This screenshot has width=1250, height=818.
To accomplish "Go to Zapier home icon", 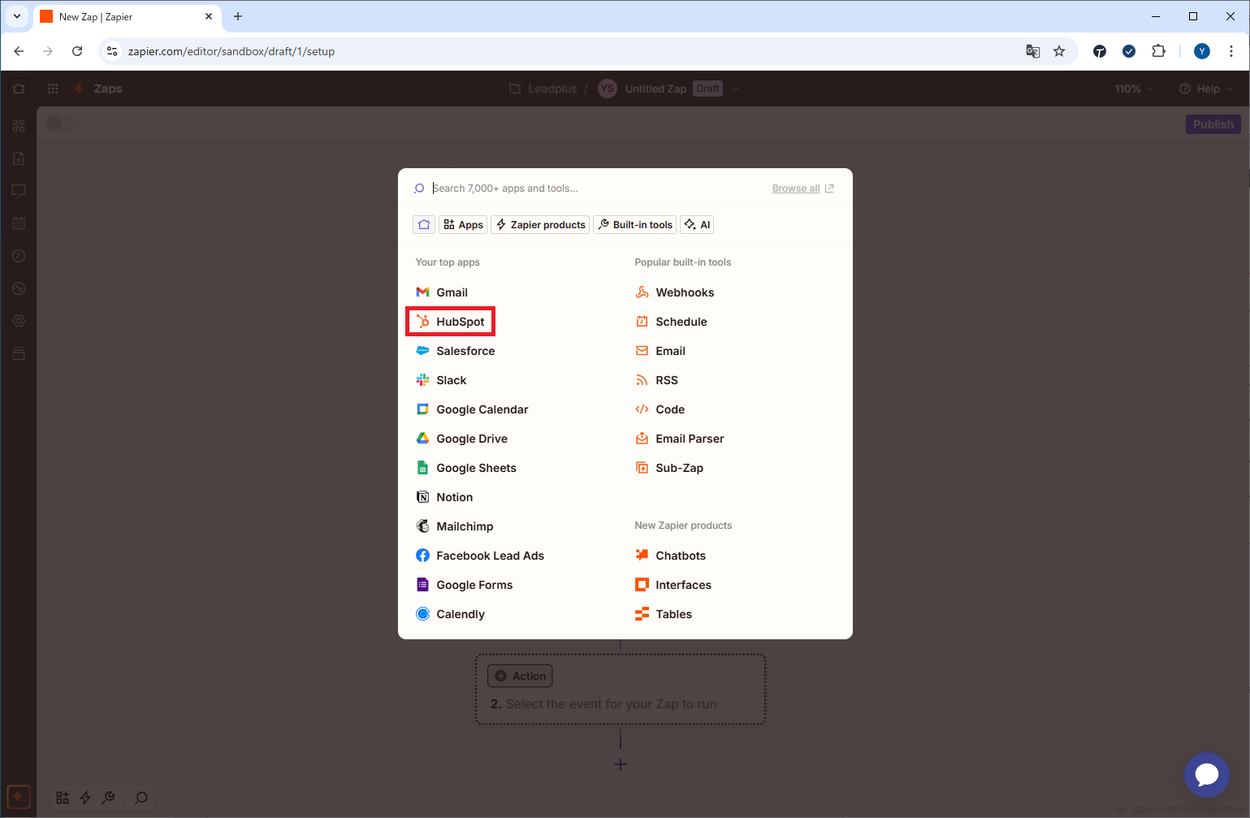I will pyautogui.click(x=19, y=89).
